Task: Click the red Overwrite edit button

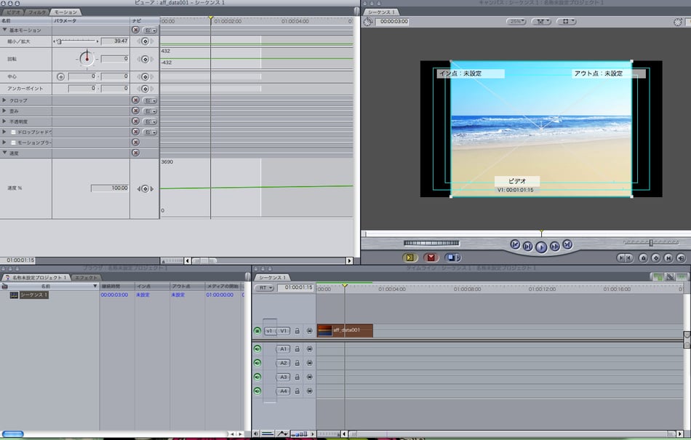Action: [x=431, y=257]
